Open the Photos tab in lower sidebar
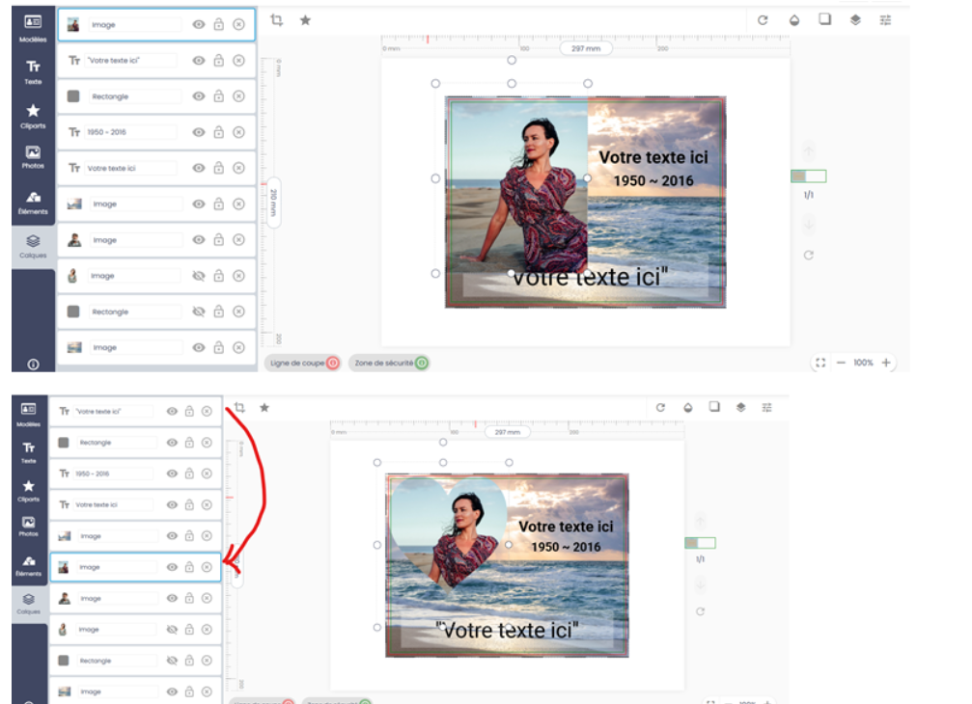The height and width of the screenshot is (704, 972). coord(29,526)
